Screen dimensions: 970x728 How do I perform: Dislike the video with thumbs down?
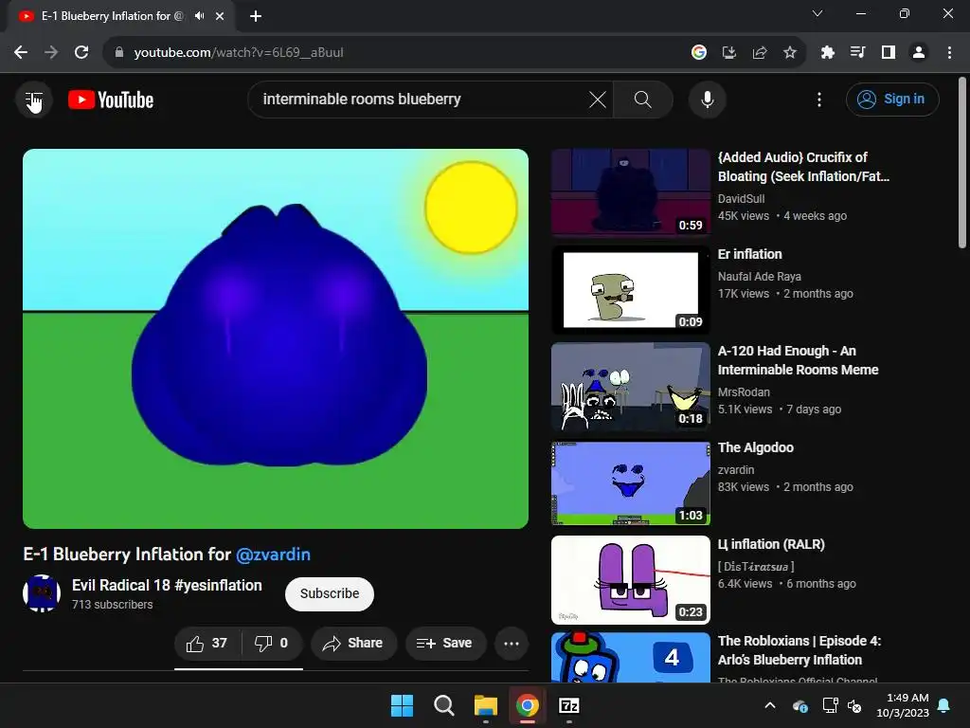click(272, 644)
